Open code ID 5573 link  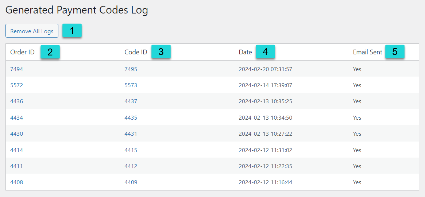[131, 85]
